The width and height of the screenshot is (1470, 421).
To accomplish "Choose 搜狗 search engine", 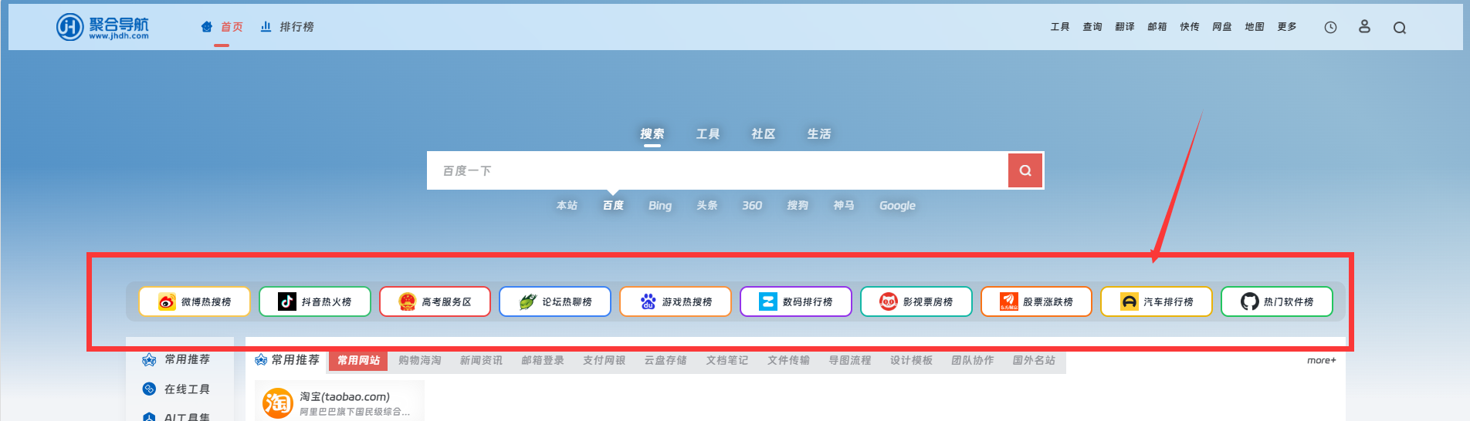I will pyautogui.click(x=798, y=206).
